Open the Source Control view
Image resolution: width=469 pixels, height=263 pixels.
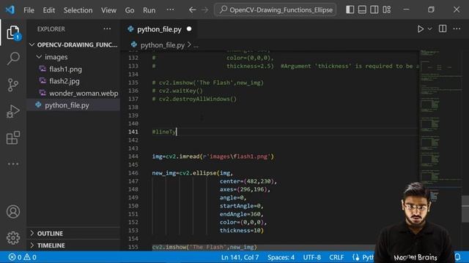[x=13, y=85]
